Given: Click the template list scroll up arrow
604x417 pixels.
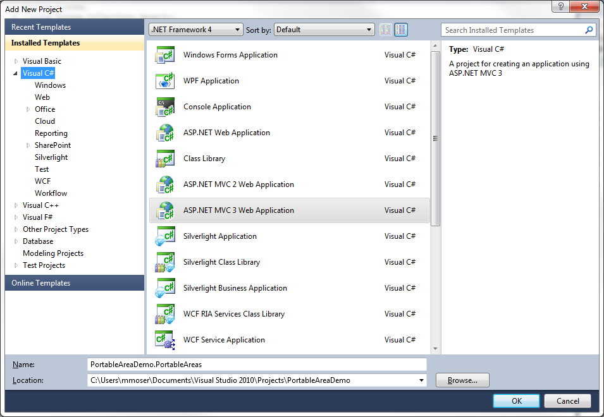Looking at the screenshot, I should [435, 45].
